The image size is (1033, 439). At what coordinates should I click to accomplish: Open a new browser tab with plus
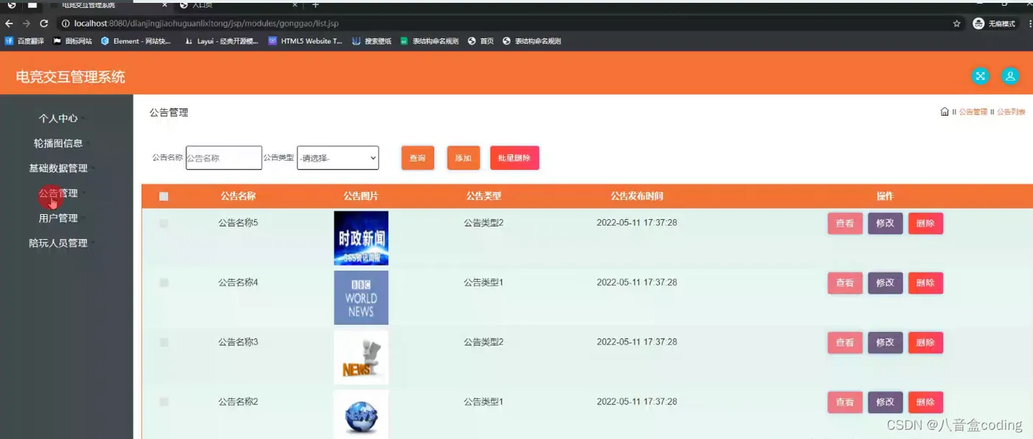click(316, 5)
